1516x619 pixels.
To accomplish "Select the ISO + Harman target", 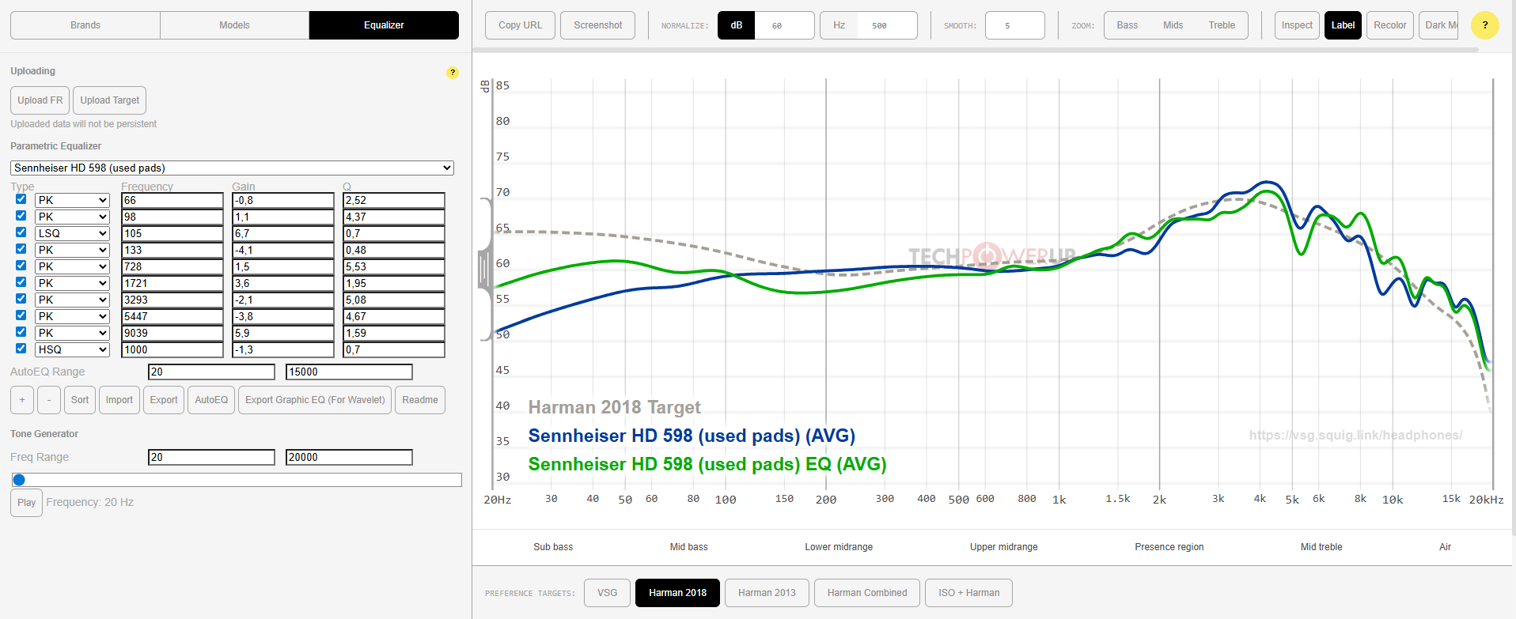I will (968, 593).
